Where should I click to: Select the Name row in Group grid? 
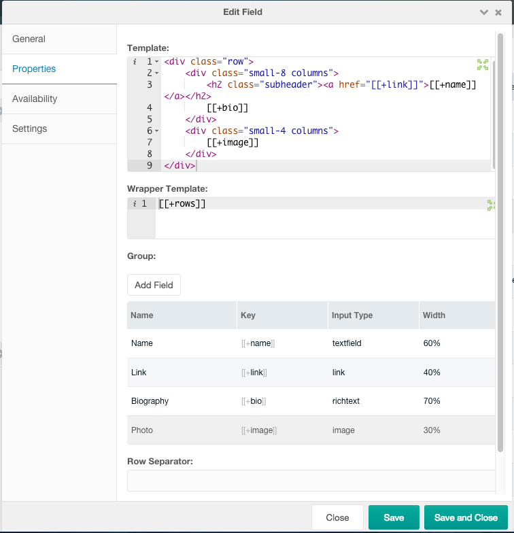(x=311, y=343)
